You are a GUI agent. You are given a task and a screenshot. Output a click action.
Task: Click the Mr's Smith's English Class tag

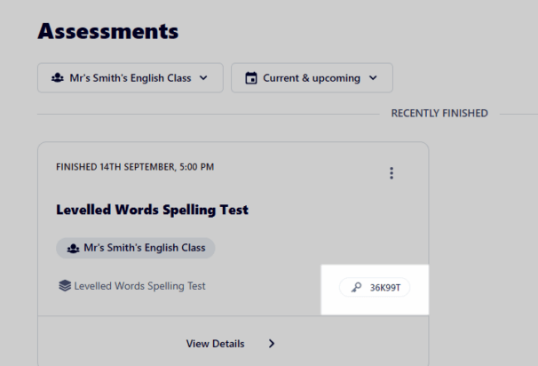coord(136,248)
